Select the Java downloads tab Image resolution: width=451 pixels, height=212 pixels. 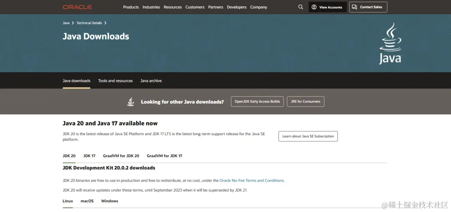point(76,81)
